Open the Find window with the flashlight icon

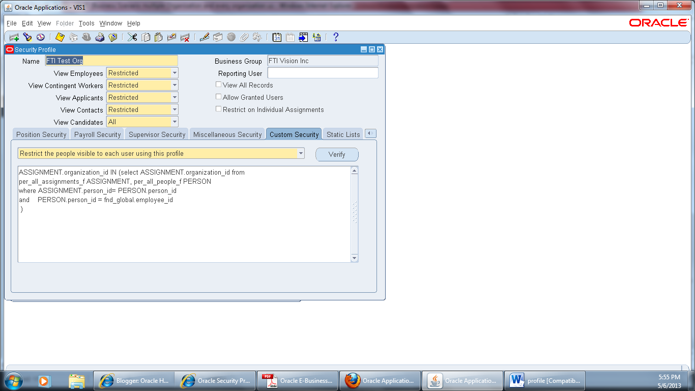[x=26, y=37]
